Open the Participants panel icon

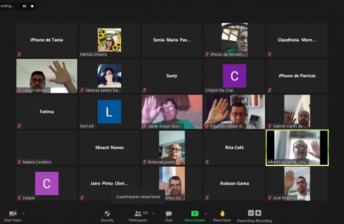(138, 213)
